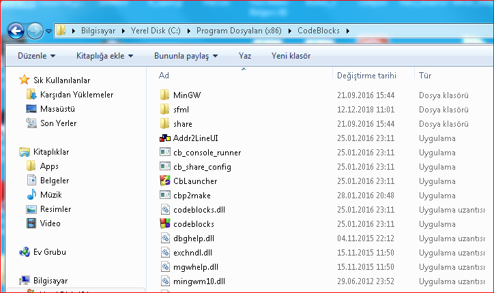Sort by Değiştirme tarihi column header
This screenshot has width=494, height=293.
click(366, 76)
